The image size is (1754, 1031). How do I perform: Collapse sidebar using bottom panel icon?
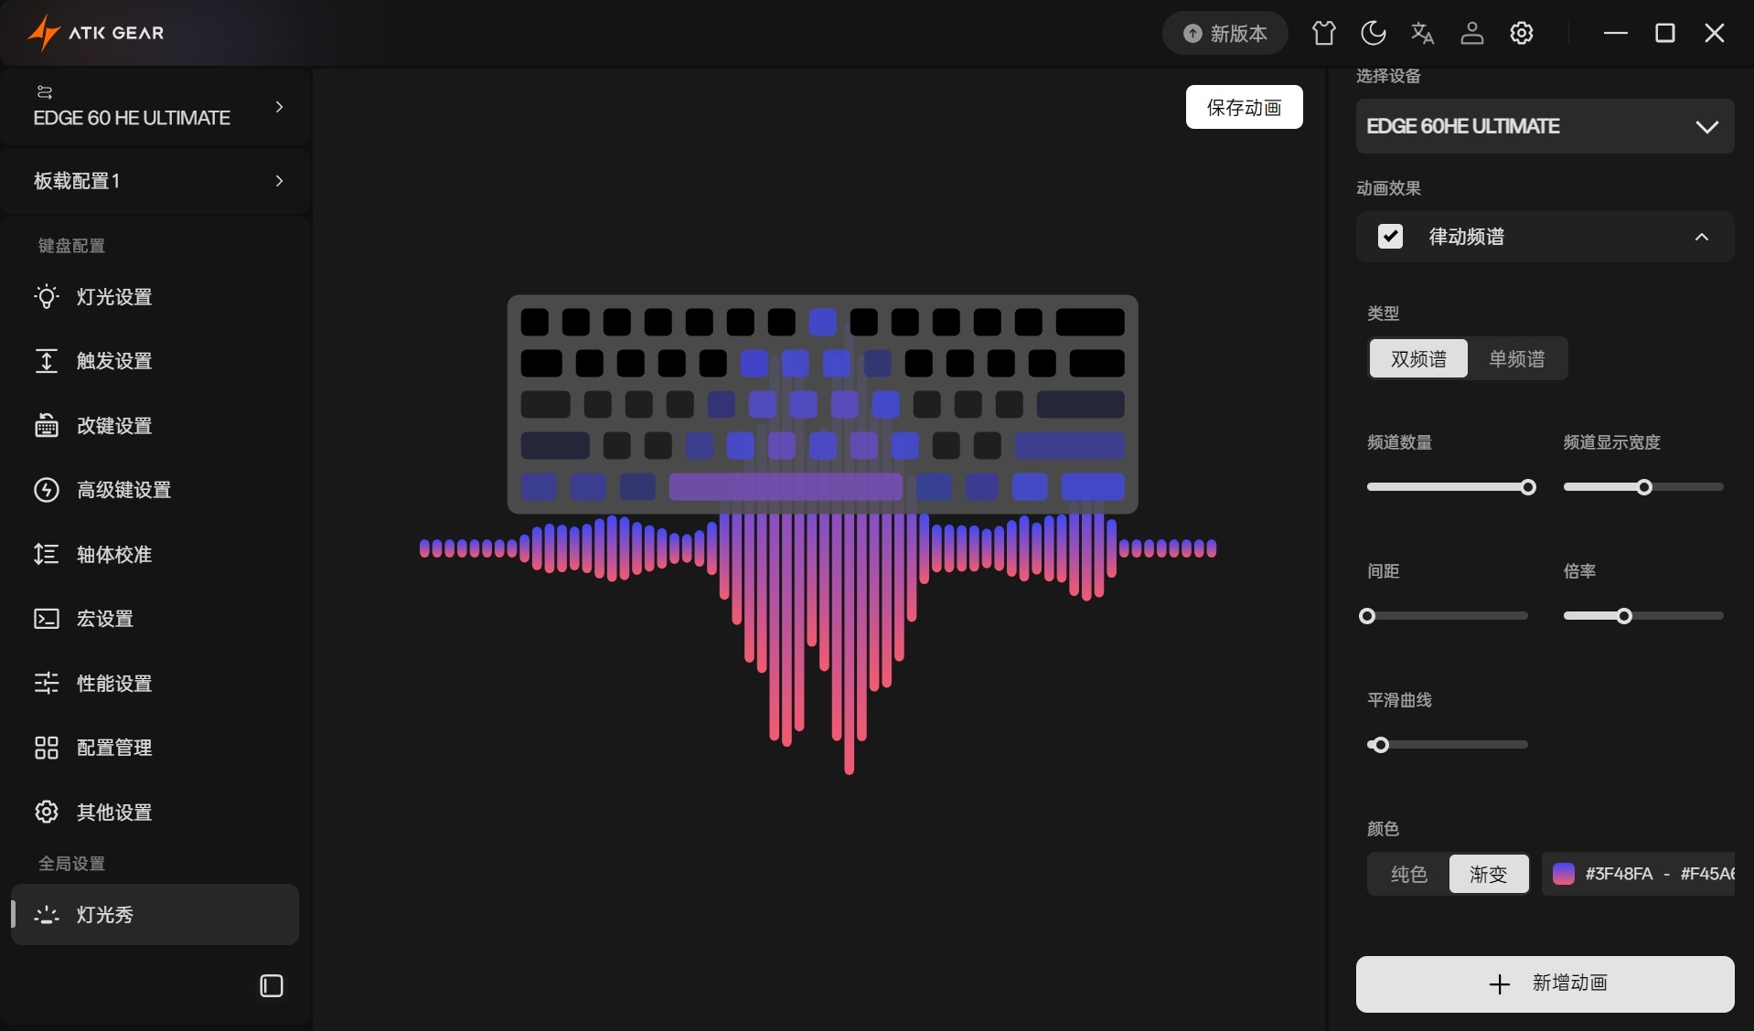pos(272,985)
